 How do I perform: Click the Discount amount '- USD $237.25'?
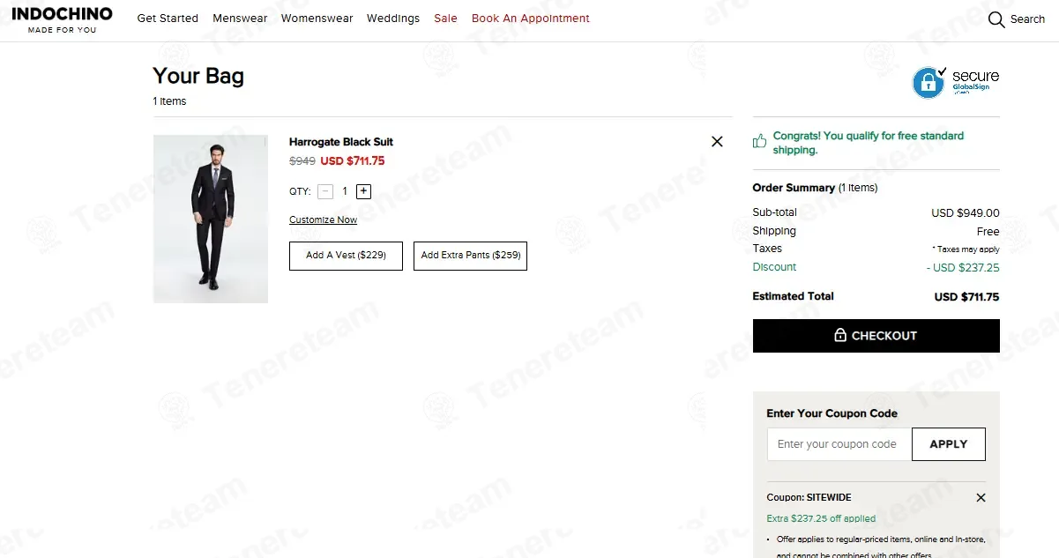pyautogui.click(x=963, y=268)
